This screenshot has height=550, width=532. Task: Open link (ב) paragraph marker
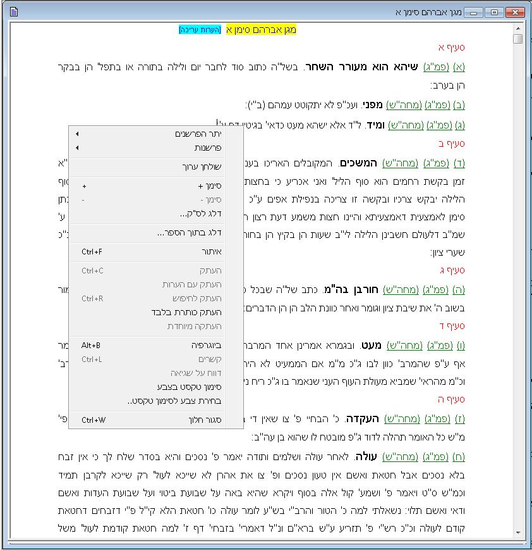[x=459, y=104]
